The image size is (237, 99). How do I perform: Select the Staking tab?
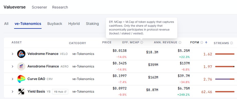[x=92, y=24]
